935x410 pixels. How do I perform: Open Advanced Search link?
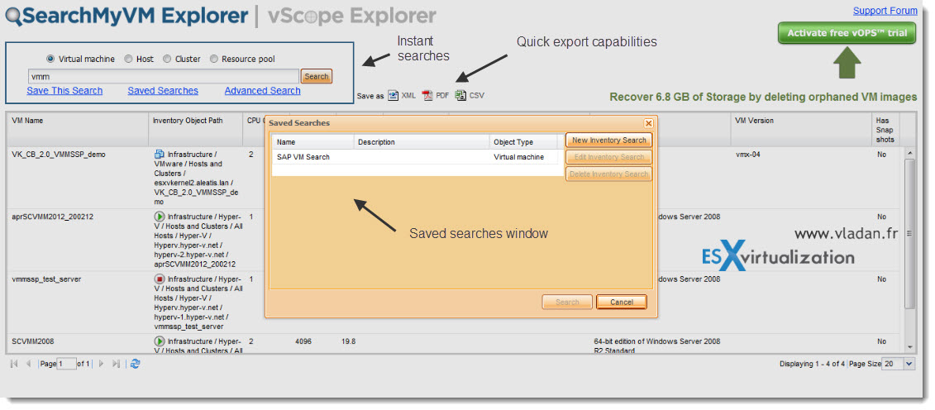pos(262,91)
